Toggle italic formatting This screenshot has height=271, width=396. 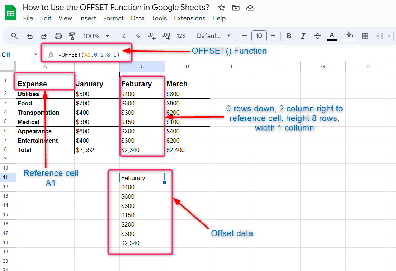point(303,36)
